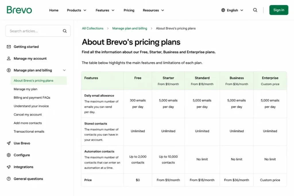Open General questions sidebar section
The image size is (294, 196).
pyautogui.click(x=28, y=179)
